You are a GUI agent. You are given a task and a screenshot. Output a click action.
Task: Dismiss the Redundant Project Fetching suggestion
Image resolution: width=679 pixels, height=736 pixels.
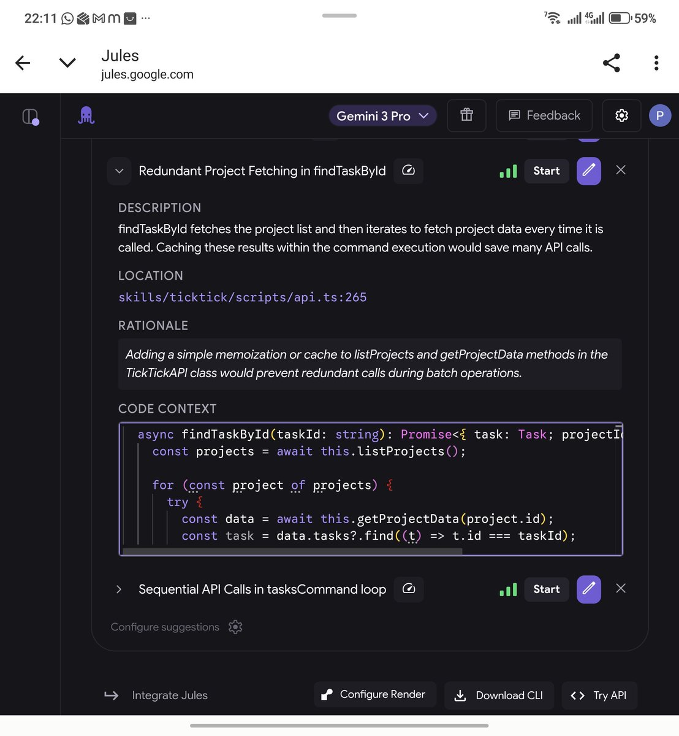tap(621, 170)
